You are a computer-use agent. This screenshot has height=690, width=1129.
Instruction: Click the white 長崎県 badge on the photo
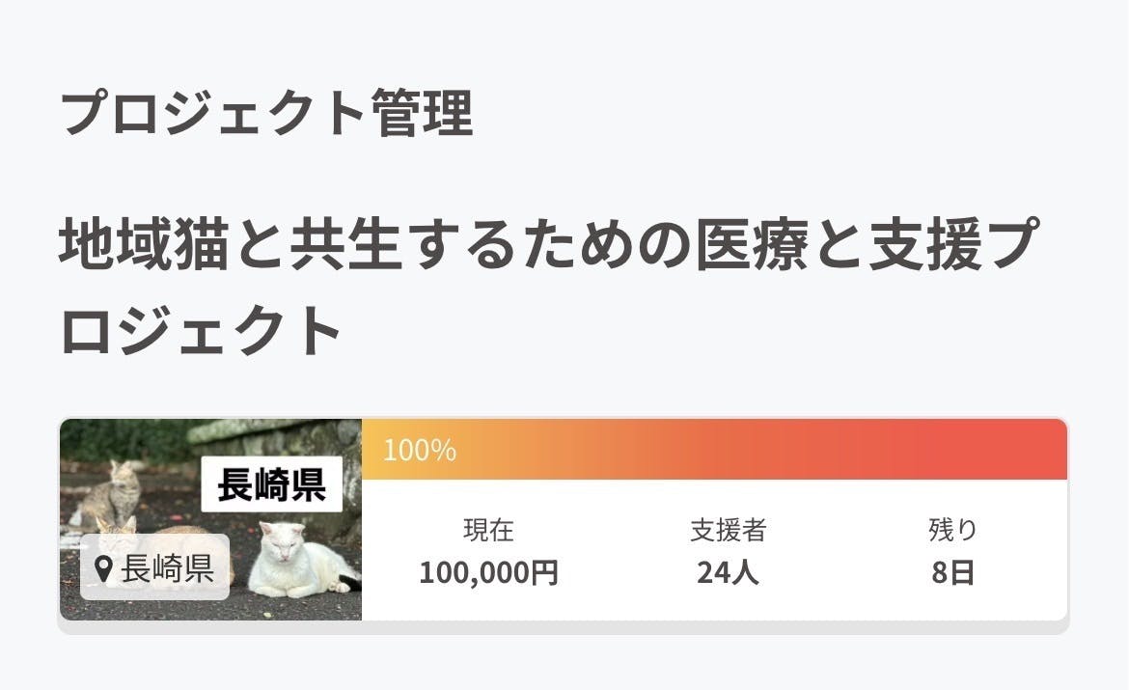271,483
